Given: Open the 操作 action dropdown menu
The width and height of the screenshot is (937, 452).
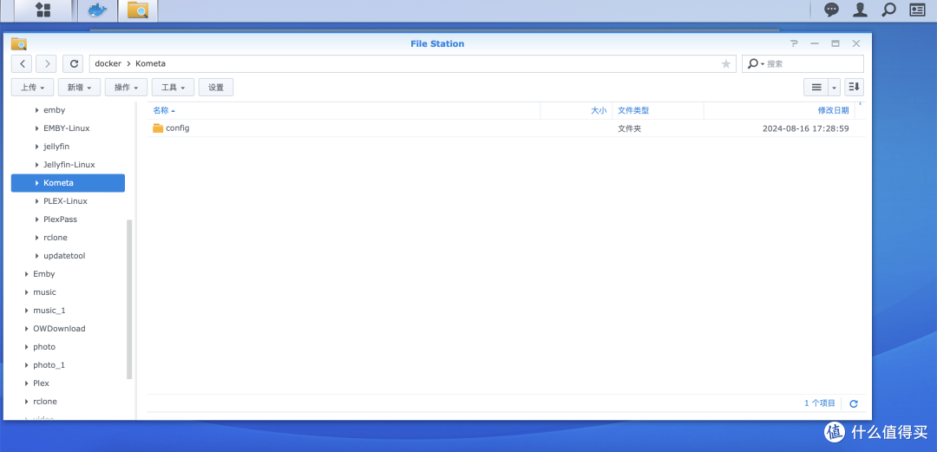Looking at the screenshot, I should click(x=126, y=88).
